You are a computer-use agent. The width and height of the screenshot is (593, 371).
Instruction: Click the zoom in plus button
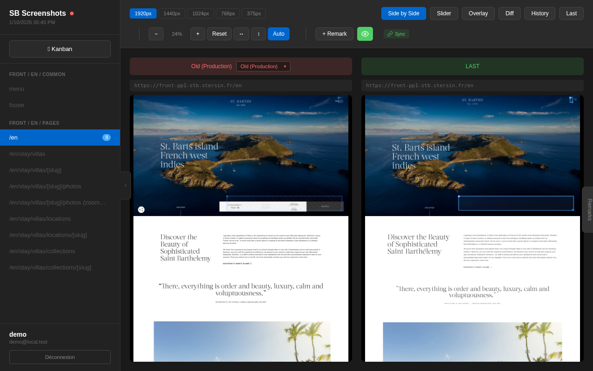coord(198,34)
